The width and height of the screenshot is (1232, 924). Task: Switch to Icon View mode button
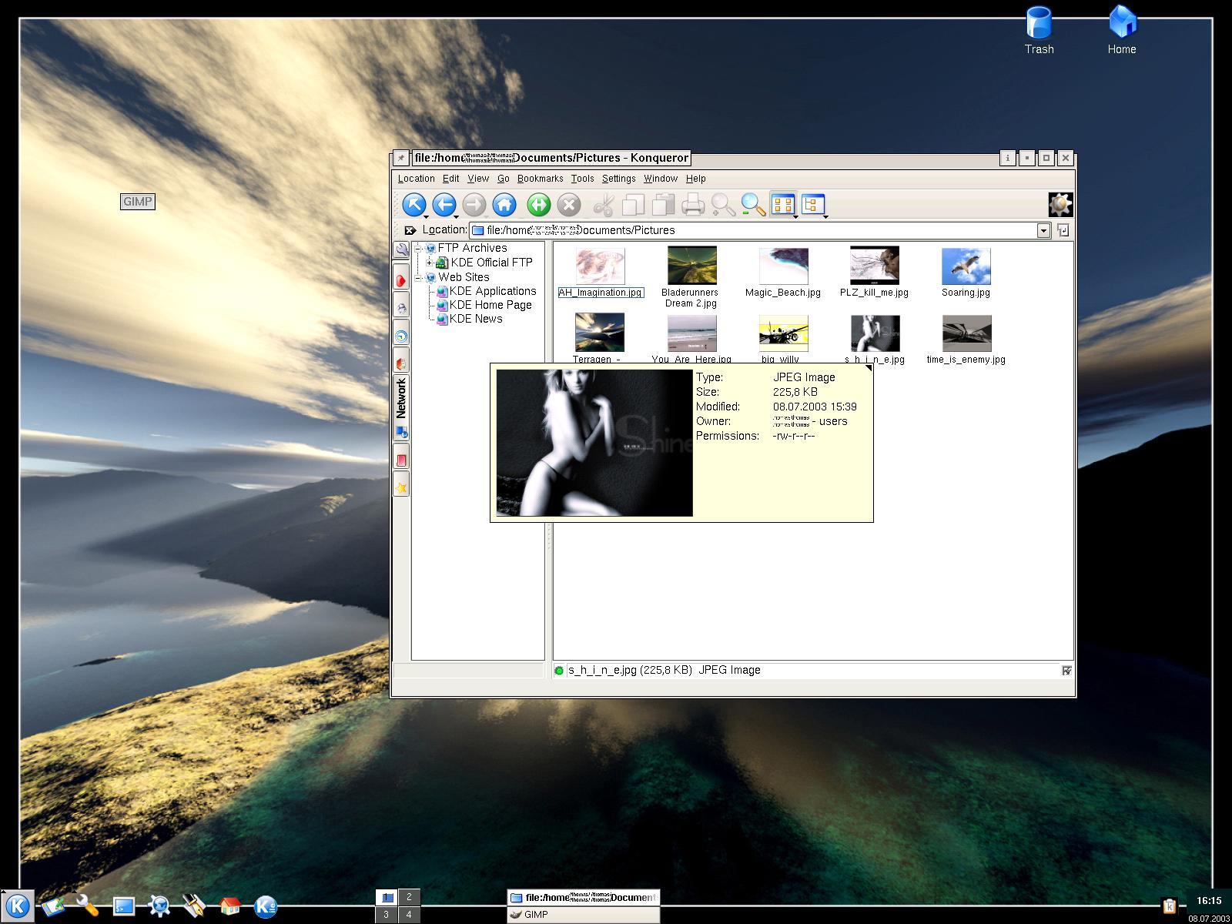coord(784,205)
